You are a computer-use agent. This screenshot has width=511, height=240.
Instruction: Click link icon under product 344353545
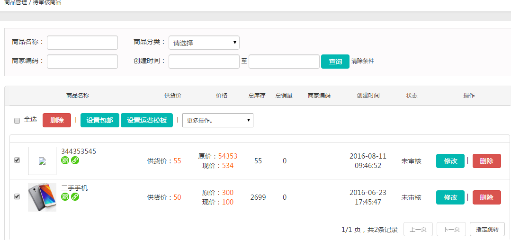(75, 160)
